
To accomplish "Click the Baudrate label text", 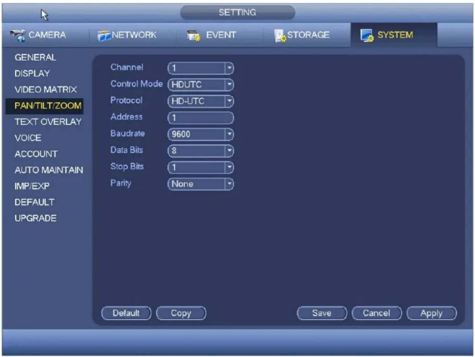I will point(128,133).
